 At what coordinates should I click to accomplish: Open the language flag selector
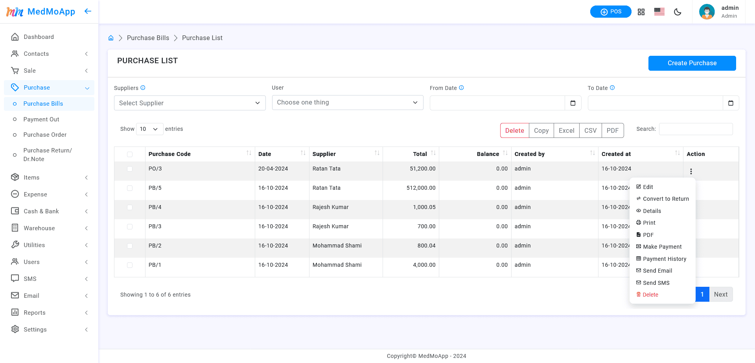point(659,12)
